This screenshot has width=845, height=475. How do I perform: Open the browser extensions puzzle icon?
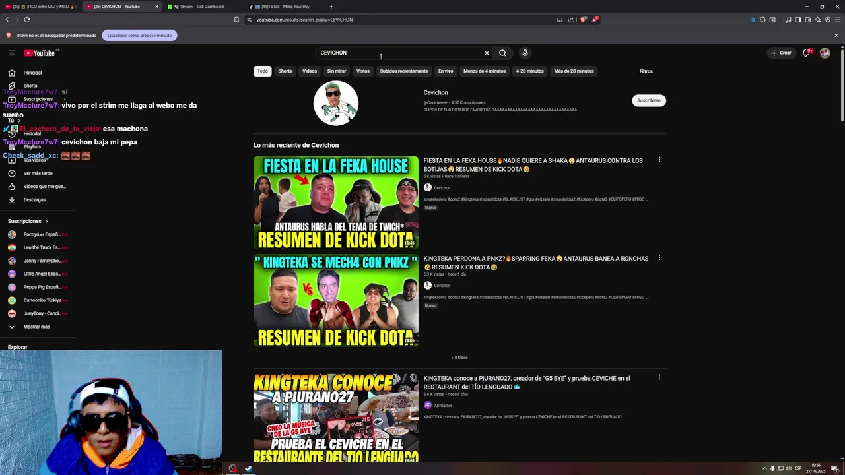762,20
